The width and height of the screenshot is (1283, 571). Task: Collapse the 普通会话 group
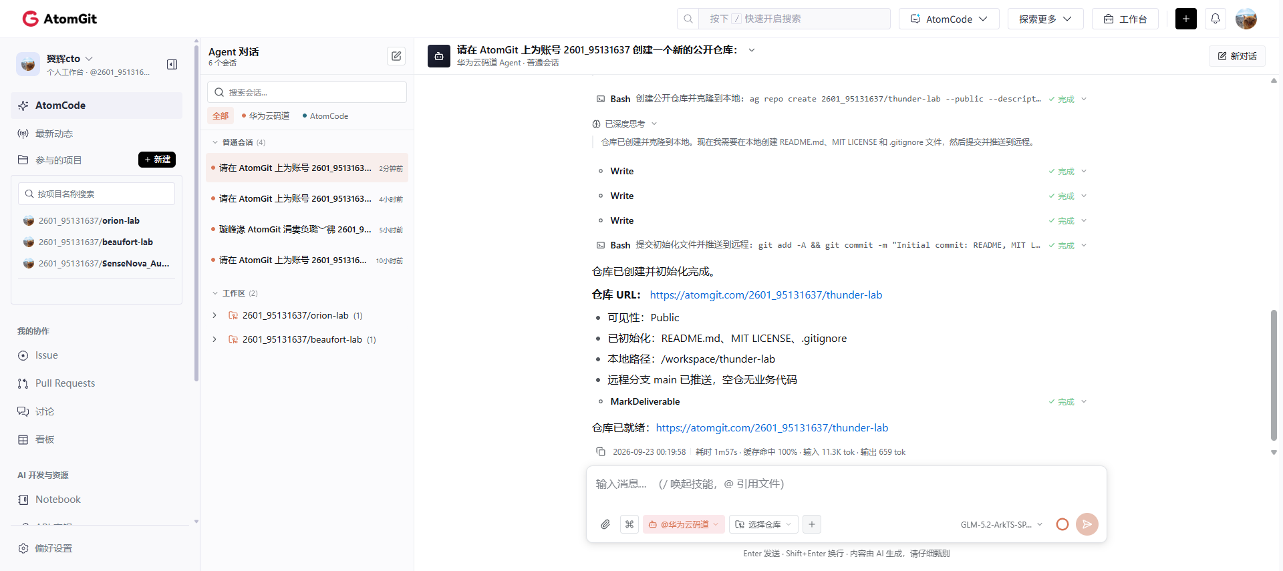(x=215, y=142)
